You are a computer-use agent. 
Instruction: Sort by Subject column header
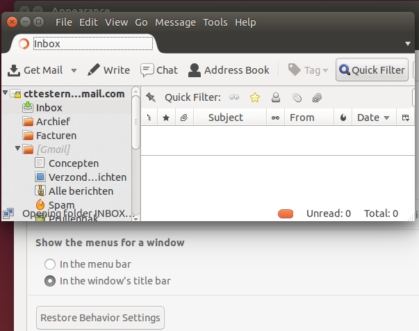click(x=230, y=118)
